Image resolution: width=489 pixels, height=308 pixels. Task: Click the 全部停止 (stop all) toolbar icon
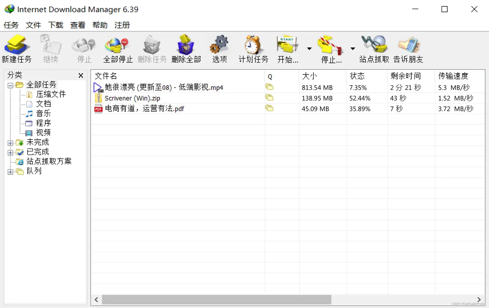tap(118, 49)
